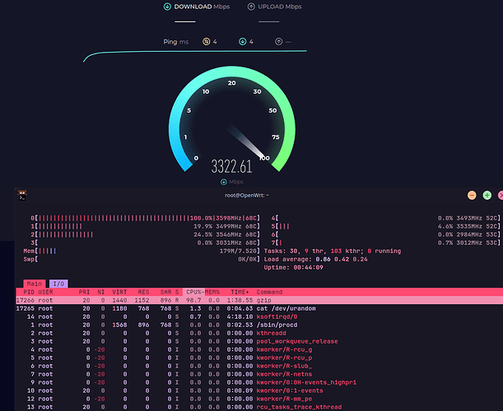
Task: Click the Ping ms label
Action: click(176, 42)
